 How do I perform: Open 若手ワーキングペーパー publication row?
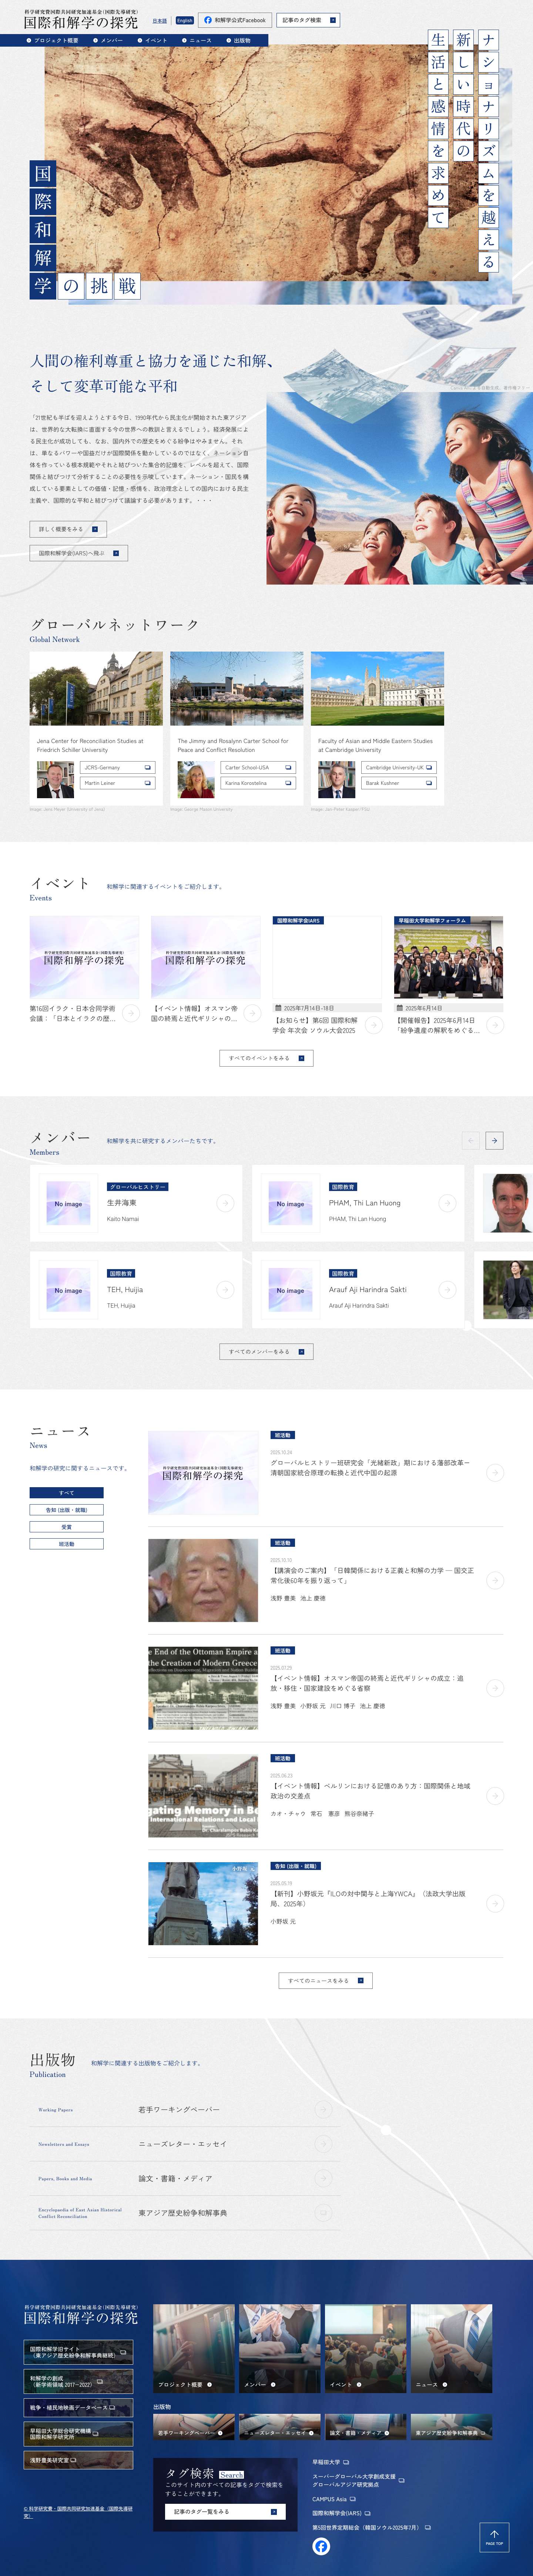(x=185, y=2109)
